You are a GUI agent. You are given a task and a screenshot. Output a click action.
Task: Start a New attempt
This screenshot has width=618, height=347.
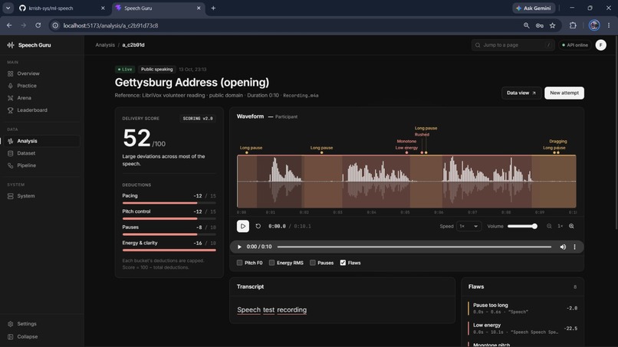point(564,93)
